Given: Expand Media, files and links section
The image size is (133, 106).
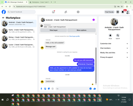Looking at the screenshot, I should (114, 53).
